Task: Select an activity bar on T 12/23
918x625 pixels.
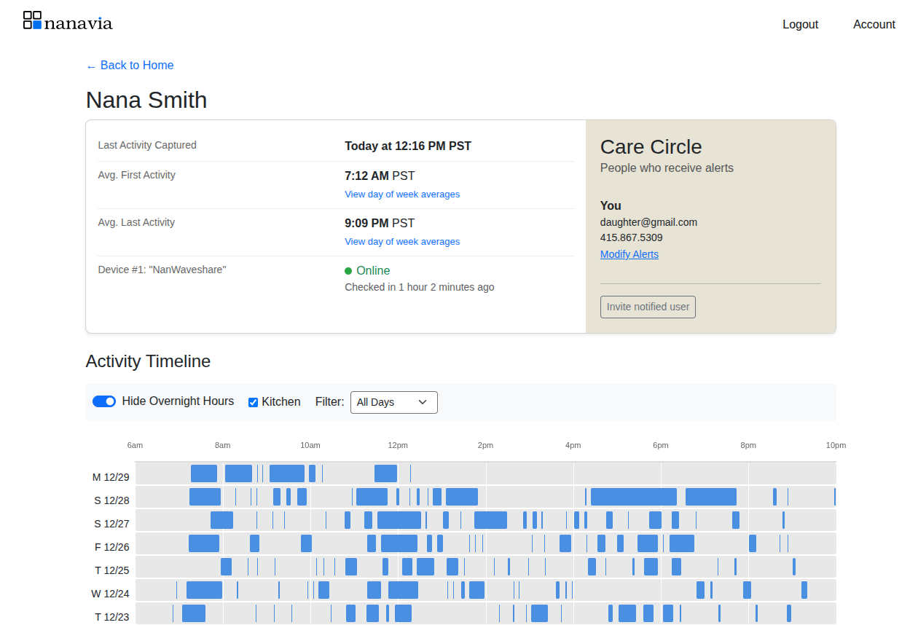Action: tap(193, 614)
